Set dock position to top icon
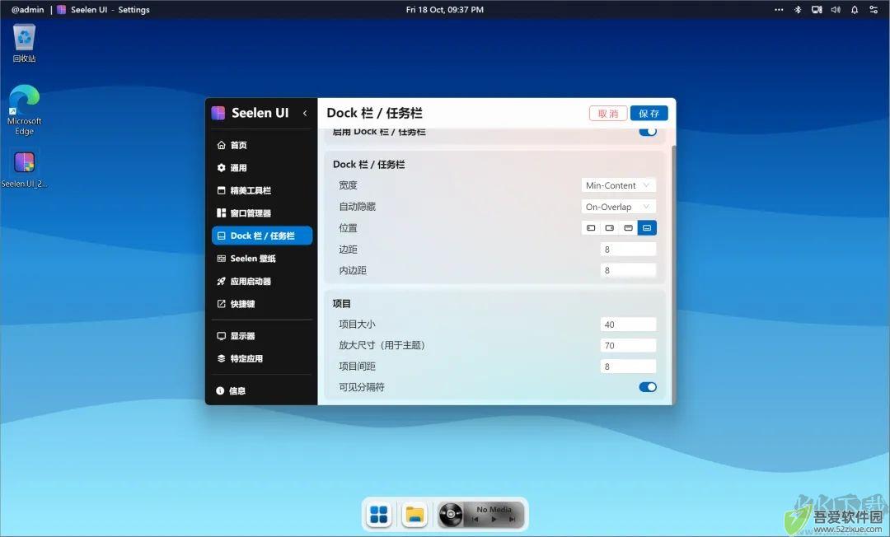The height and width of the screenshot is (537, 890). pyautogui.click(x=628, y=228)
